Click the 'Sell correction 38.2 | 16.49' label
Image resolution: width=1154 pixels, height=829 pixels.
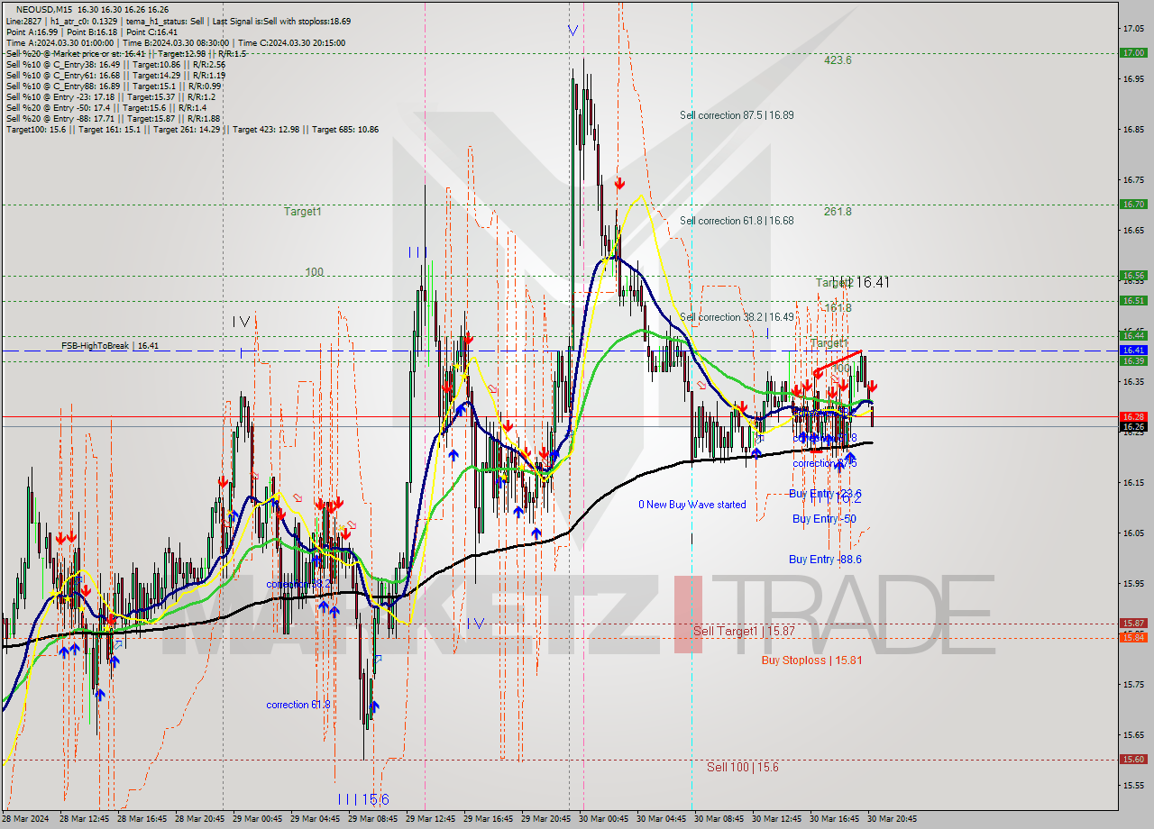[x=737, y=317]
